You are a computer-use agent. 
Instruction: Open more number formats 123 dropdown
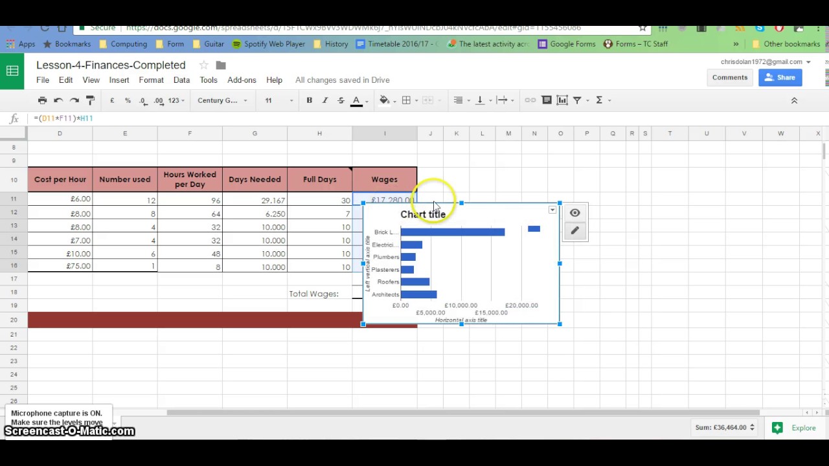[x=176, y=100]
